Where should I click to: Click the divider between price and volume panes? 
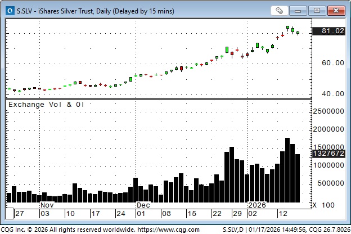pyautogui.click(x=159, y=99)
